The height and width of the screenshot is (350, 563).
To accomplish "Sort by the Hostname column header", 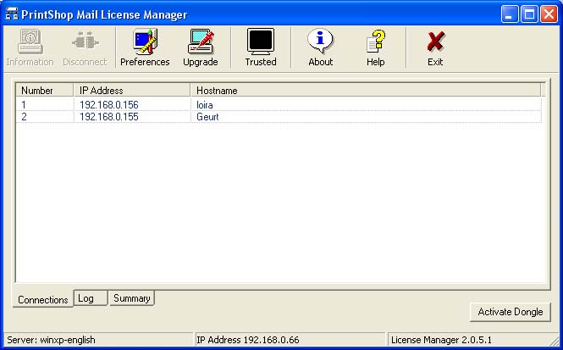I will 365,90.
